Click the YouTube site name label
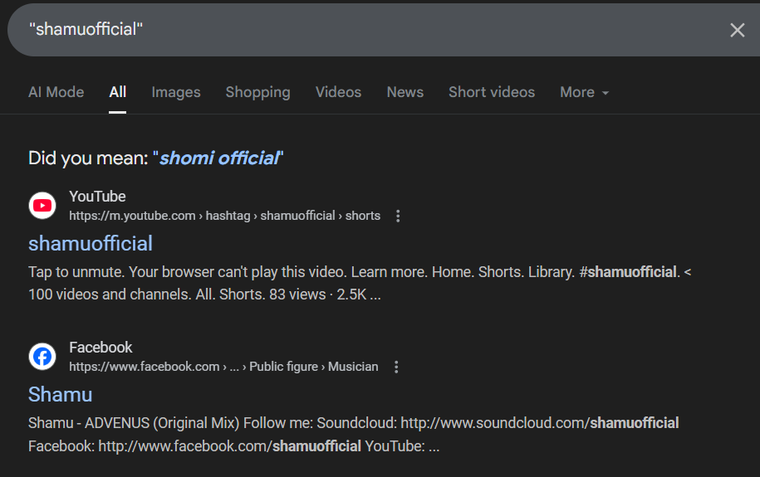This screenshot has height=477, width=760. tap(97, 197)
